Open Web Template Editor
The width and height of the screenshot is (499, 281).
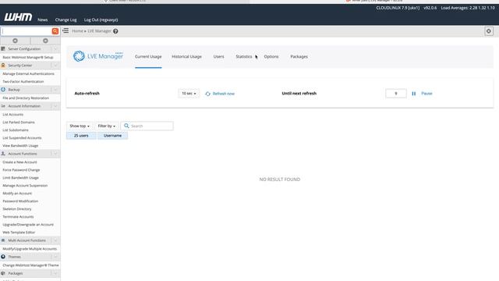click(x=19, y=233)
